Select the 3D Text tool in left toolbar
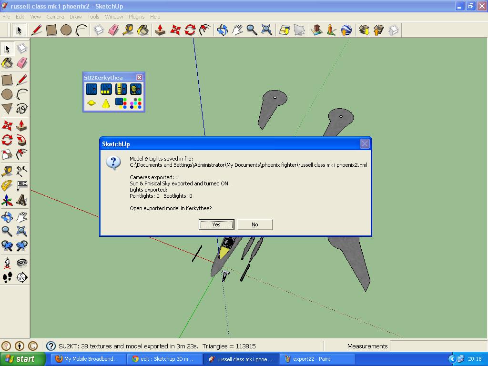This screenshot has height=366, width=488. [22, 201]
